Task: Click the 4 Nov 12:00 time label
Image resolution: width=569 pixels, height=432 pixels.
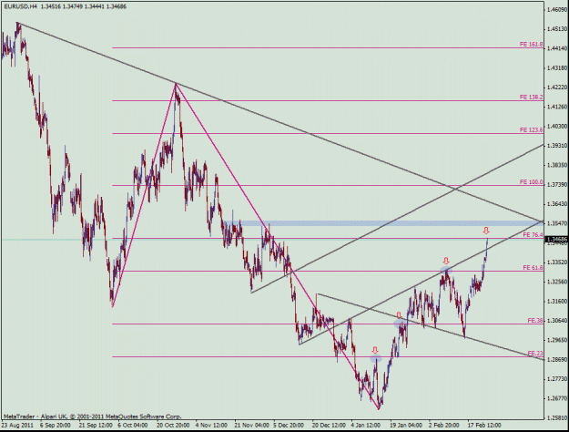Action: pyautogui.click(x=211, y=425)
